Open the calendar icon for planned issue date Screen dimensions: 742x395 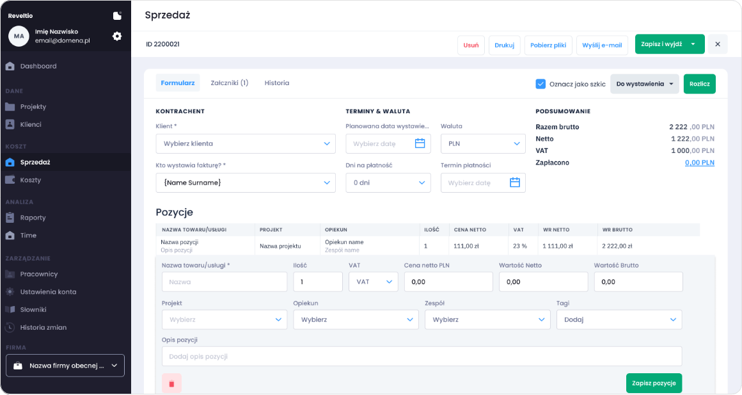click(420, 143)
